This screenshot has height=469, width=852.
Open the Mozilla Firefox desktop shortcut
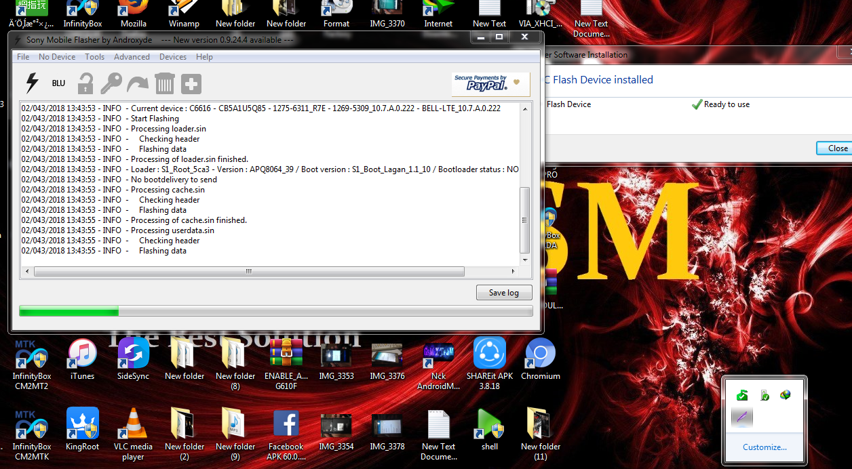pyautogui.click(x=134, y=14)
